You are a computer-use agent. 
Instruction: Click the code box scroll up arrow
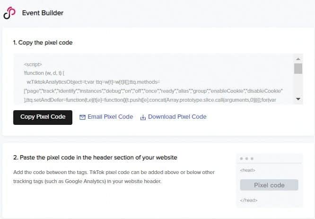pyautogui.click(x=298, y=58)
